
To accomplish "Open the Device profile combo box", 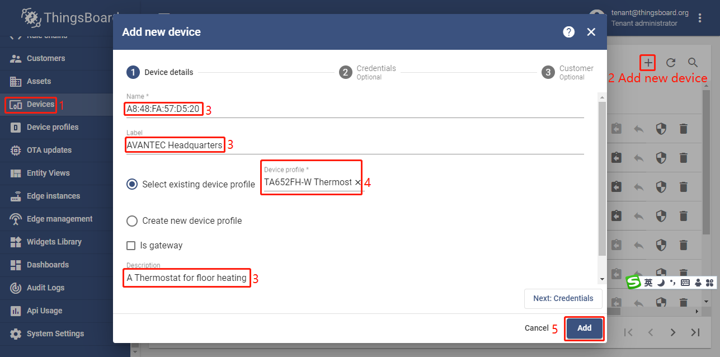I will click(x=308, y=182).
